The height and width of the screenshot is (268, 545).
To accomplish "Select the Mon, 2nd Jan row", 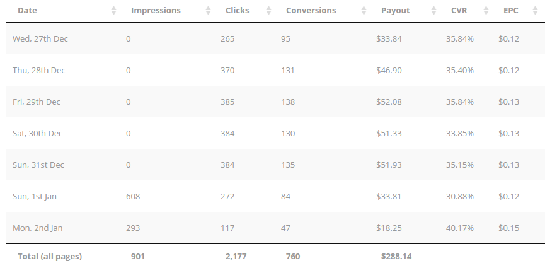I will coord(275,228).
